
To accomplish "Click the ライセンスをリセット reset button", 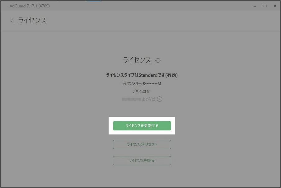I will (x=142, y=144).
